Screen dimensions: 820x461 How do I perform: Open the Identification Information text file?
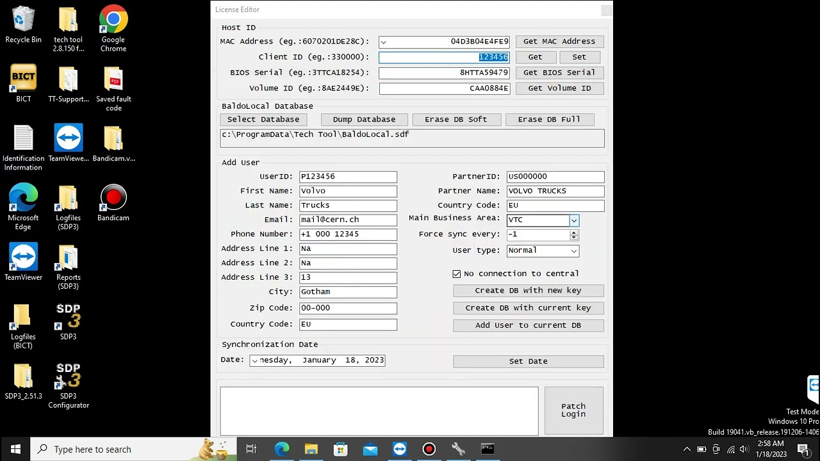tap(23, 148)
